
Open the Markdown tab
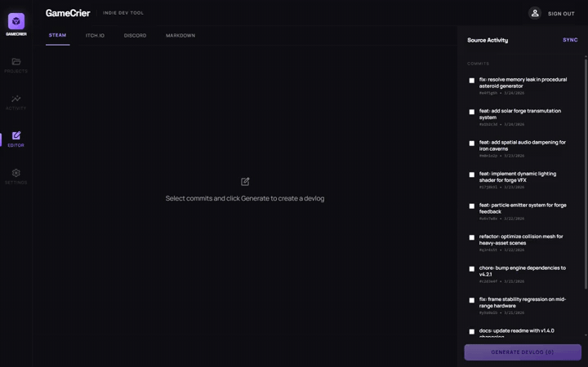pyautogui.click(x=180, y=36)
